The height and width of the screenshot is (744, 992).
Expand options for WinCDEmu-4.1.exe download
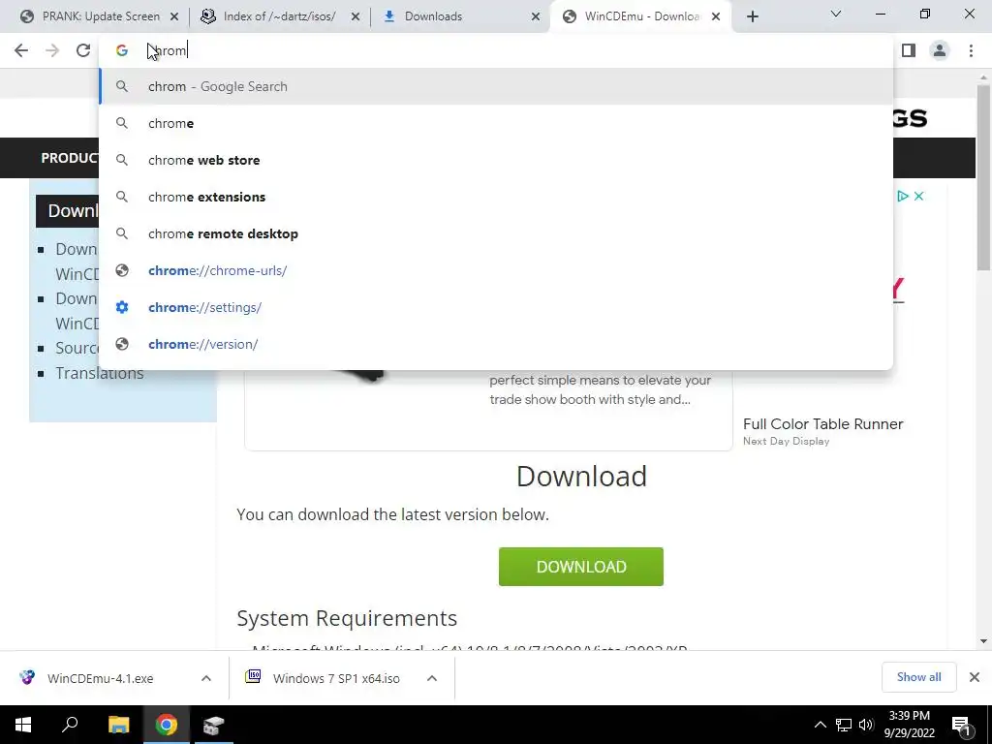point(206,678)
